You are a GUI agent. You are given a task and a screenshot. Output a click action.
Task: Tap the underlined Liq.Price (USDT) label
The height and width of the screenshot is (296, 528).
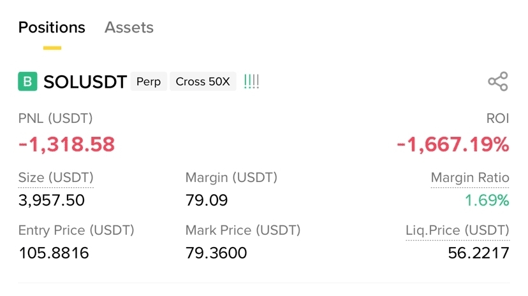coord(457,230)
